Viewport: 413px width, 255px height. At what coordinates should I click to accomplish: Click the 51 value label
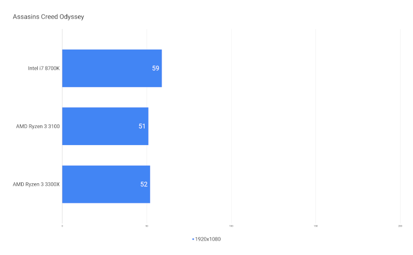click(142, 126)
